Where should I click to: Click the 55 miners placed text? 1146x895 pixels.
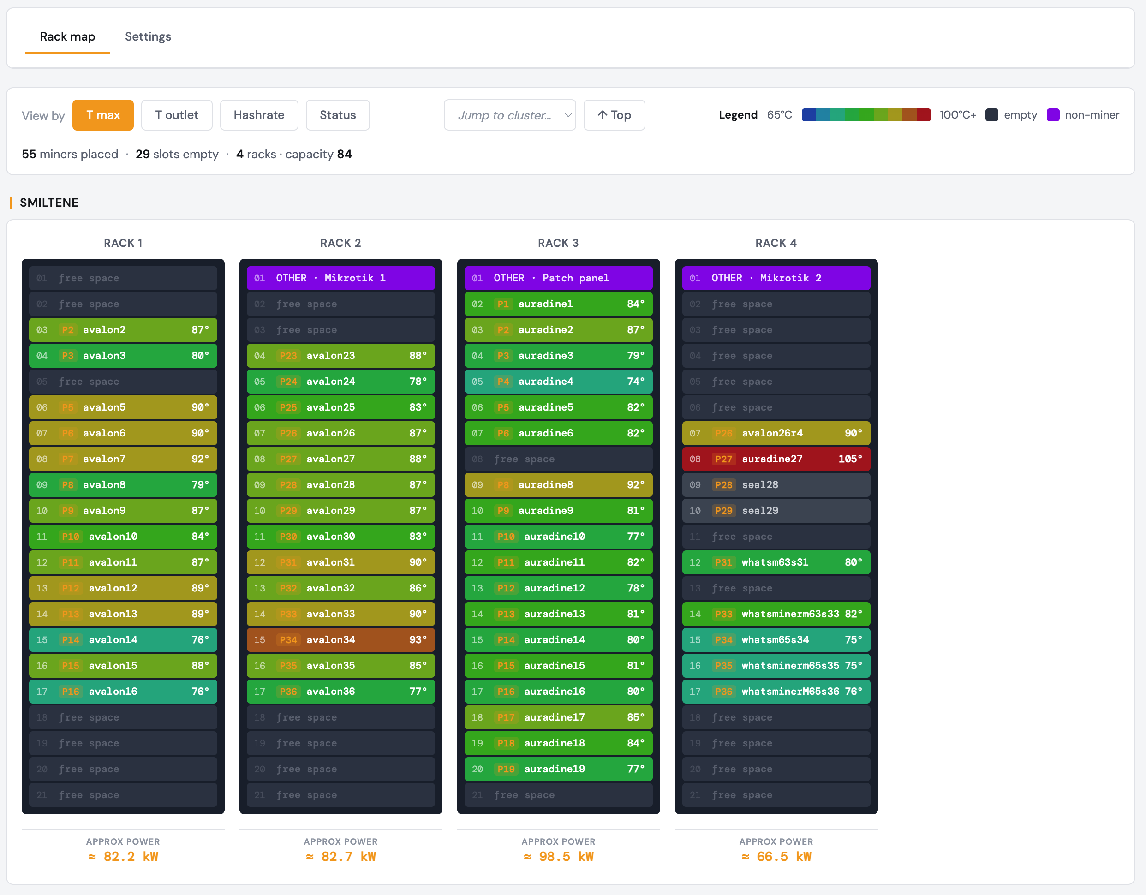[70, 154]
